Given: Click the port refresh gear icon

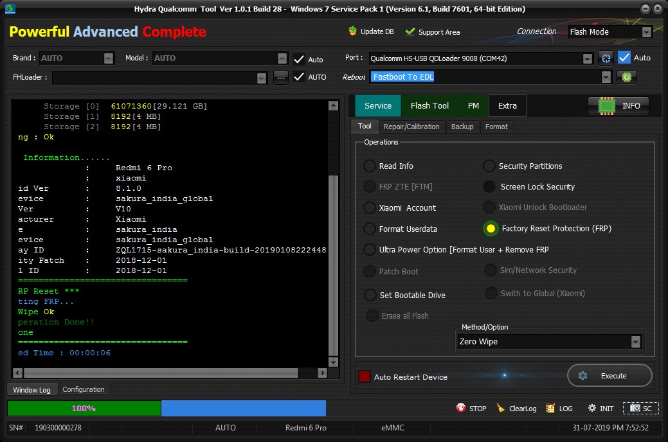Looking at the screenshot, I should pyautogui.click(x=606, y=58).
